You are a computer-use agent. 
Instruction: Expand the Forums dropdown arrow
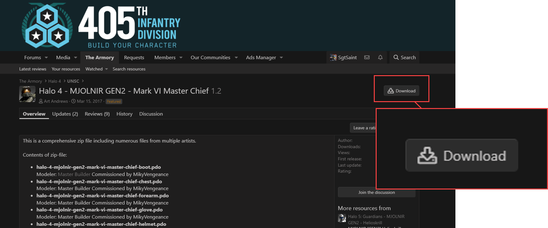(x=46, y=58)
